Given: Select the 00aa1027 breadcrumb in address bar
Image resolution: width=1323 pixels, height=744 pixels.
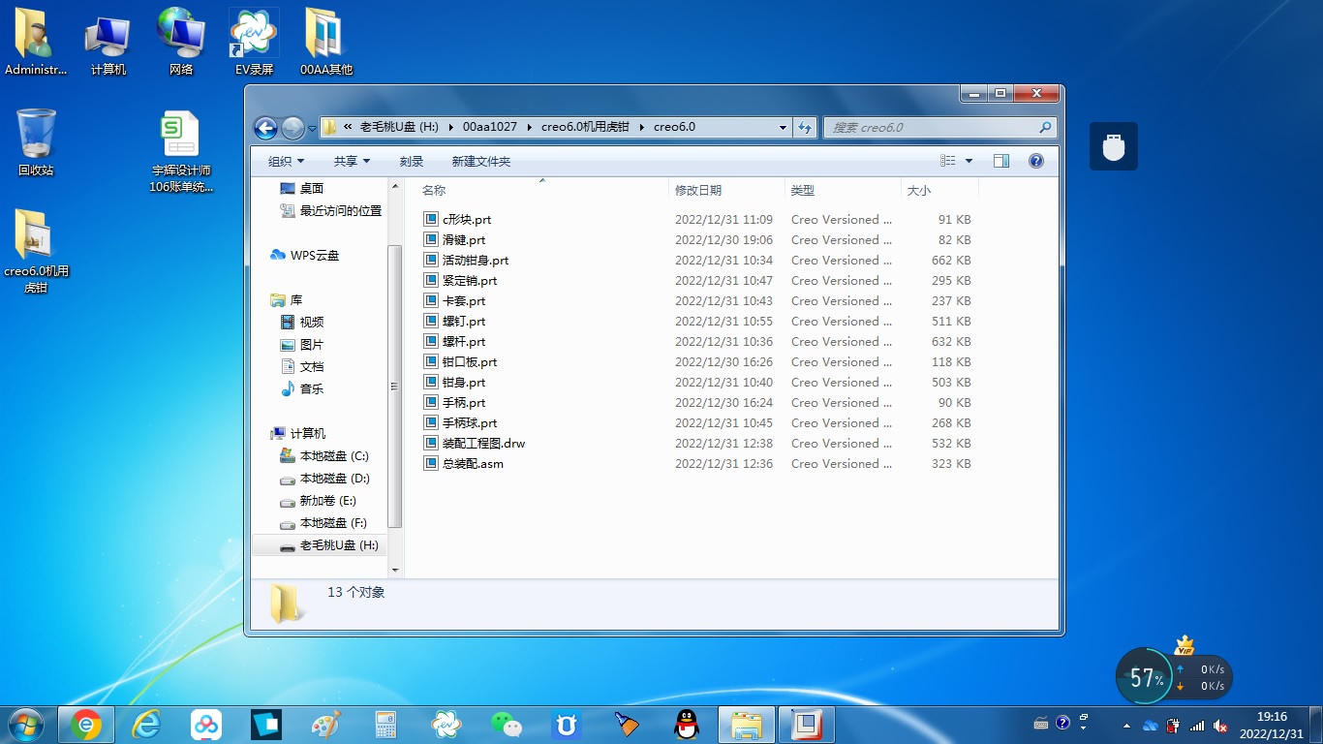Looking at the screenshot, I should [x=489, y=127].
